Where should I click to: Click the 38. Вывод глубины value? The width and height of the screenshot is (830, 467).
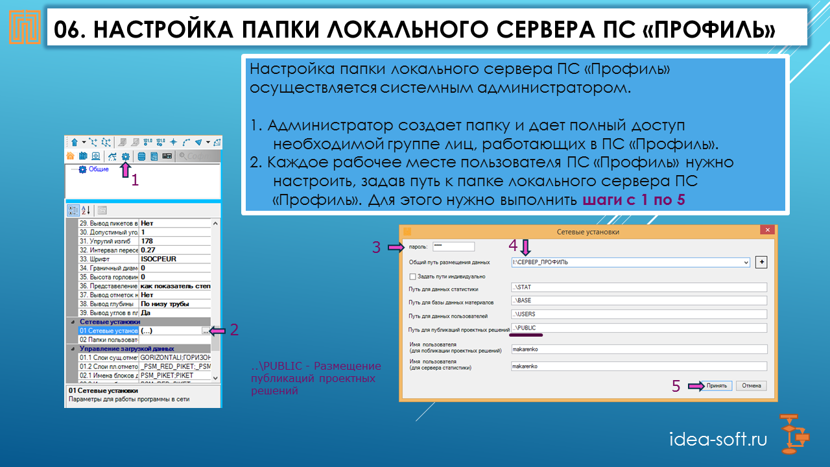tap(175, 304)
